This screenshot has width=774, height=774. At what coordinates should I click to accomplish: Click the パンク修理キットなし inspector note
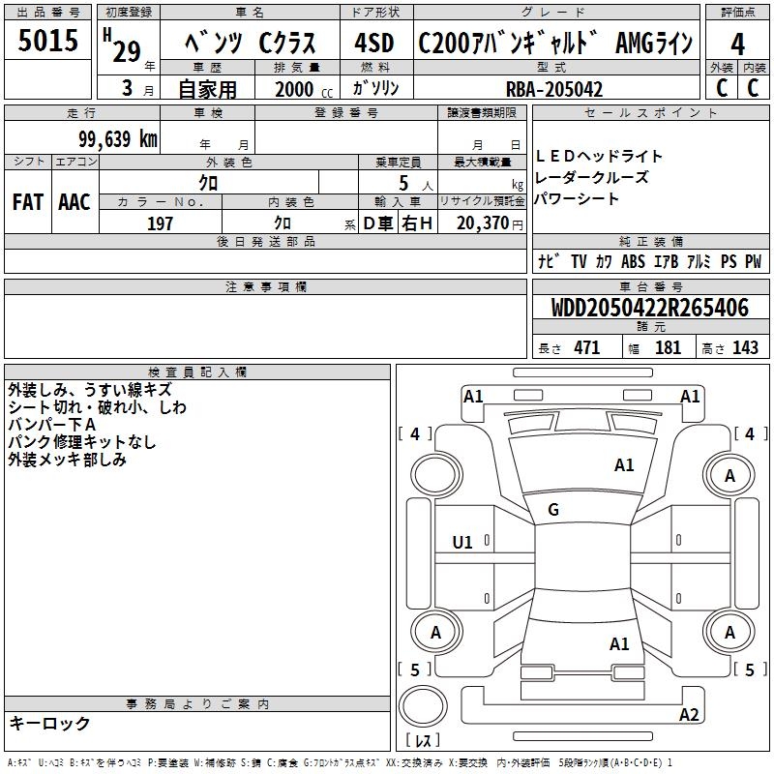click(81, 442)
